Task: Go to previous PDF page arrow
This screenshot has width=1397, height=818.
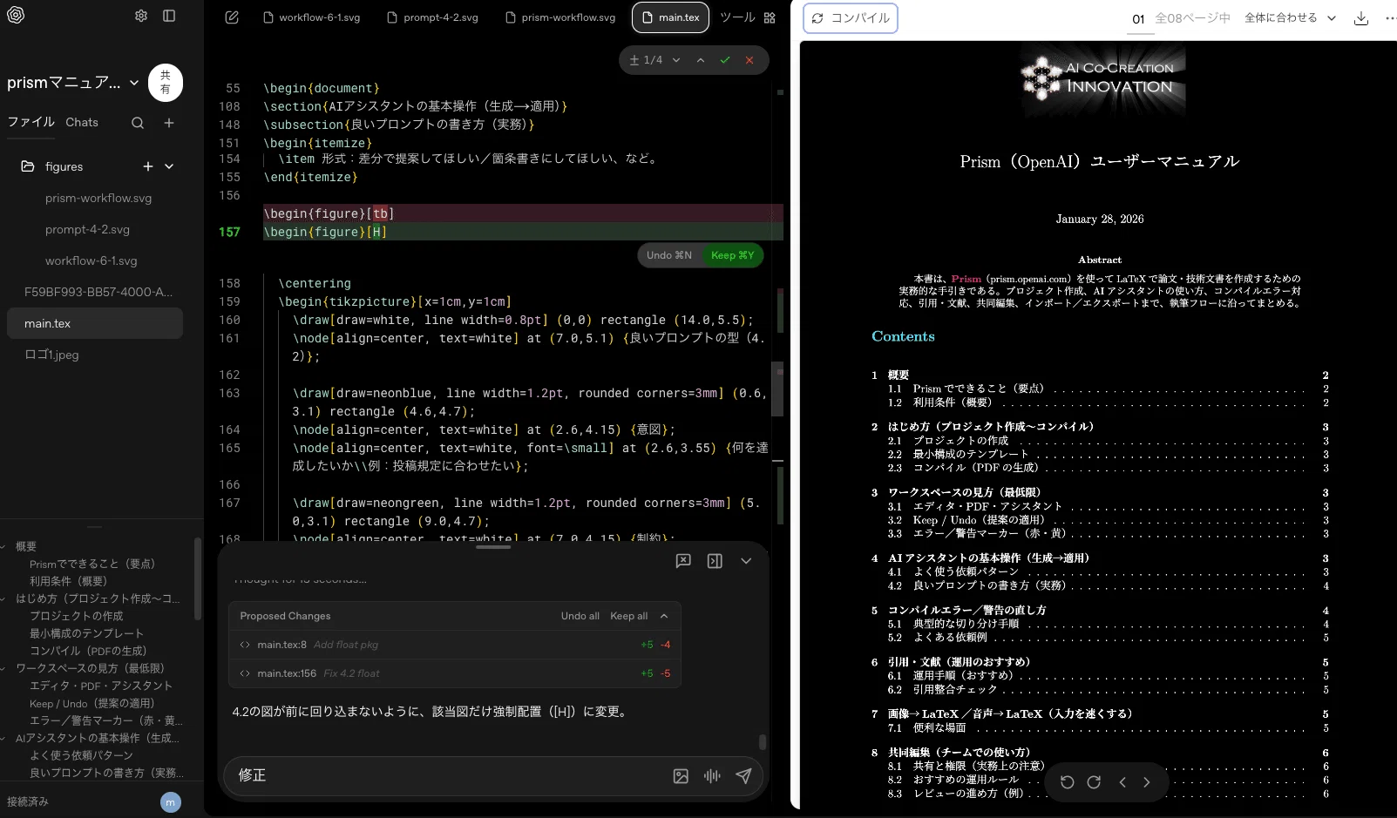Action: (1122, 782)
